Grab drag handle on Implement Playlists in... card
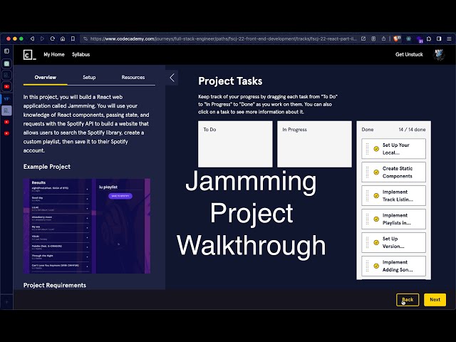The height and width of the screenshot is (342, 456). [x=367, y=219]
